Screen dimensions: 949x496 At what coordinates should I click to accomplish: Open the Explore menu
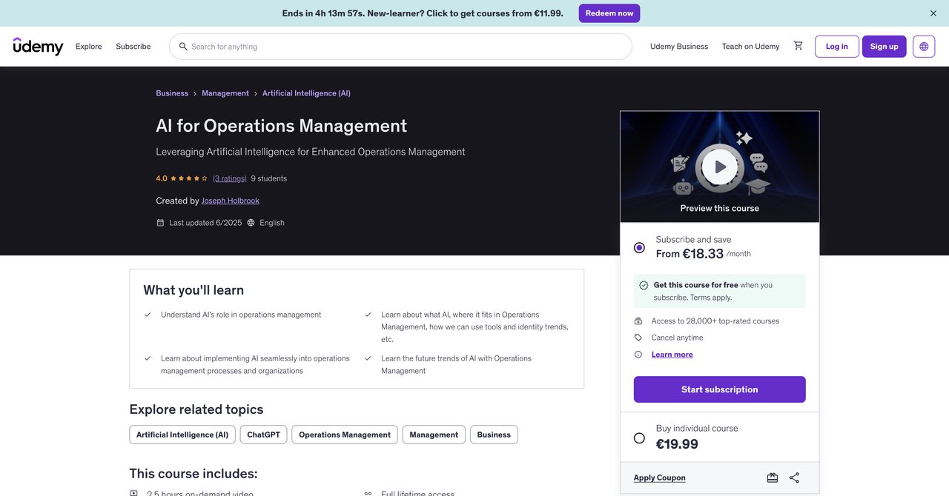click(89, 47)
